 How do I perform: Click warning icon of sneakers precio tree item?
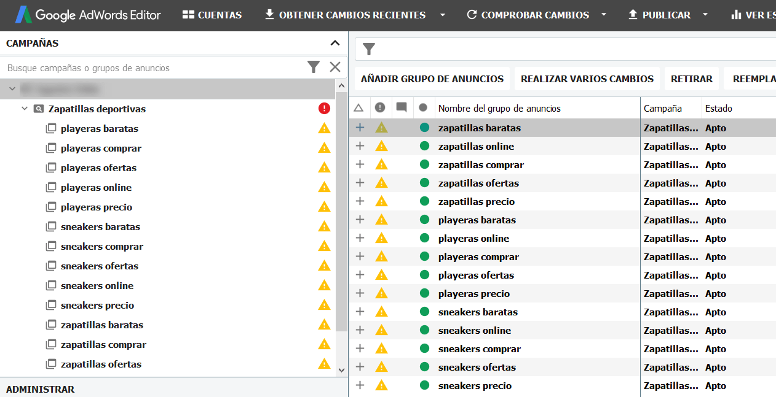tap(325, 305)
